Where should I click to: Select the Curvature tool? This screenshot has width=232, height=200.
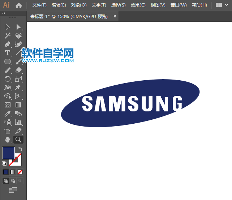pos(18,44)
